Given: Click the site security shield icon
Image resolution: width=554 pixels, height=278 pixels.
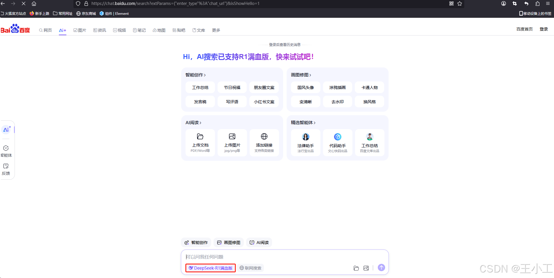Looking at the screenshot, I should coord(78,3).
